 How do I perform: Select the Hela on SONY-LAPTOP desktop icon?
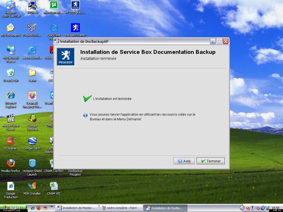11,9
